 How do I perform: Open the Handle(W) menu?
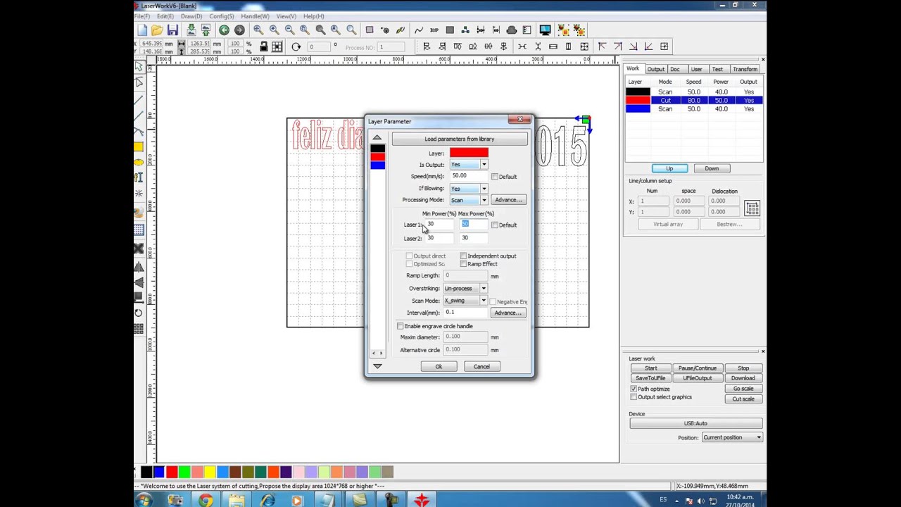[x=255, y=16]
